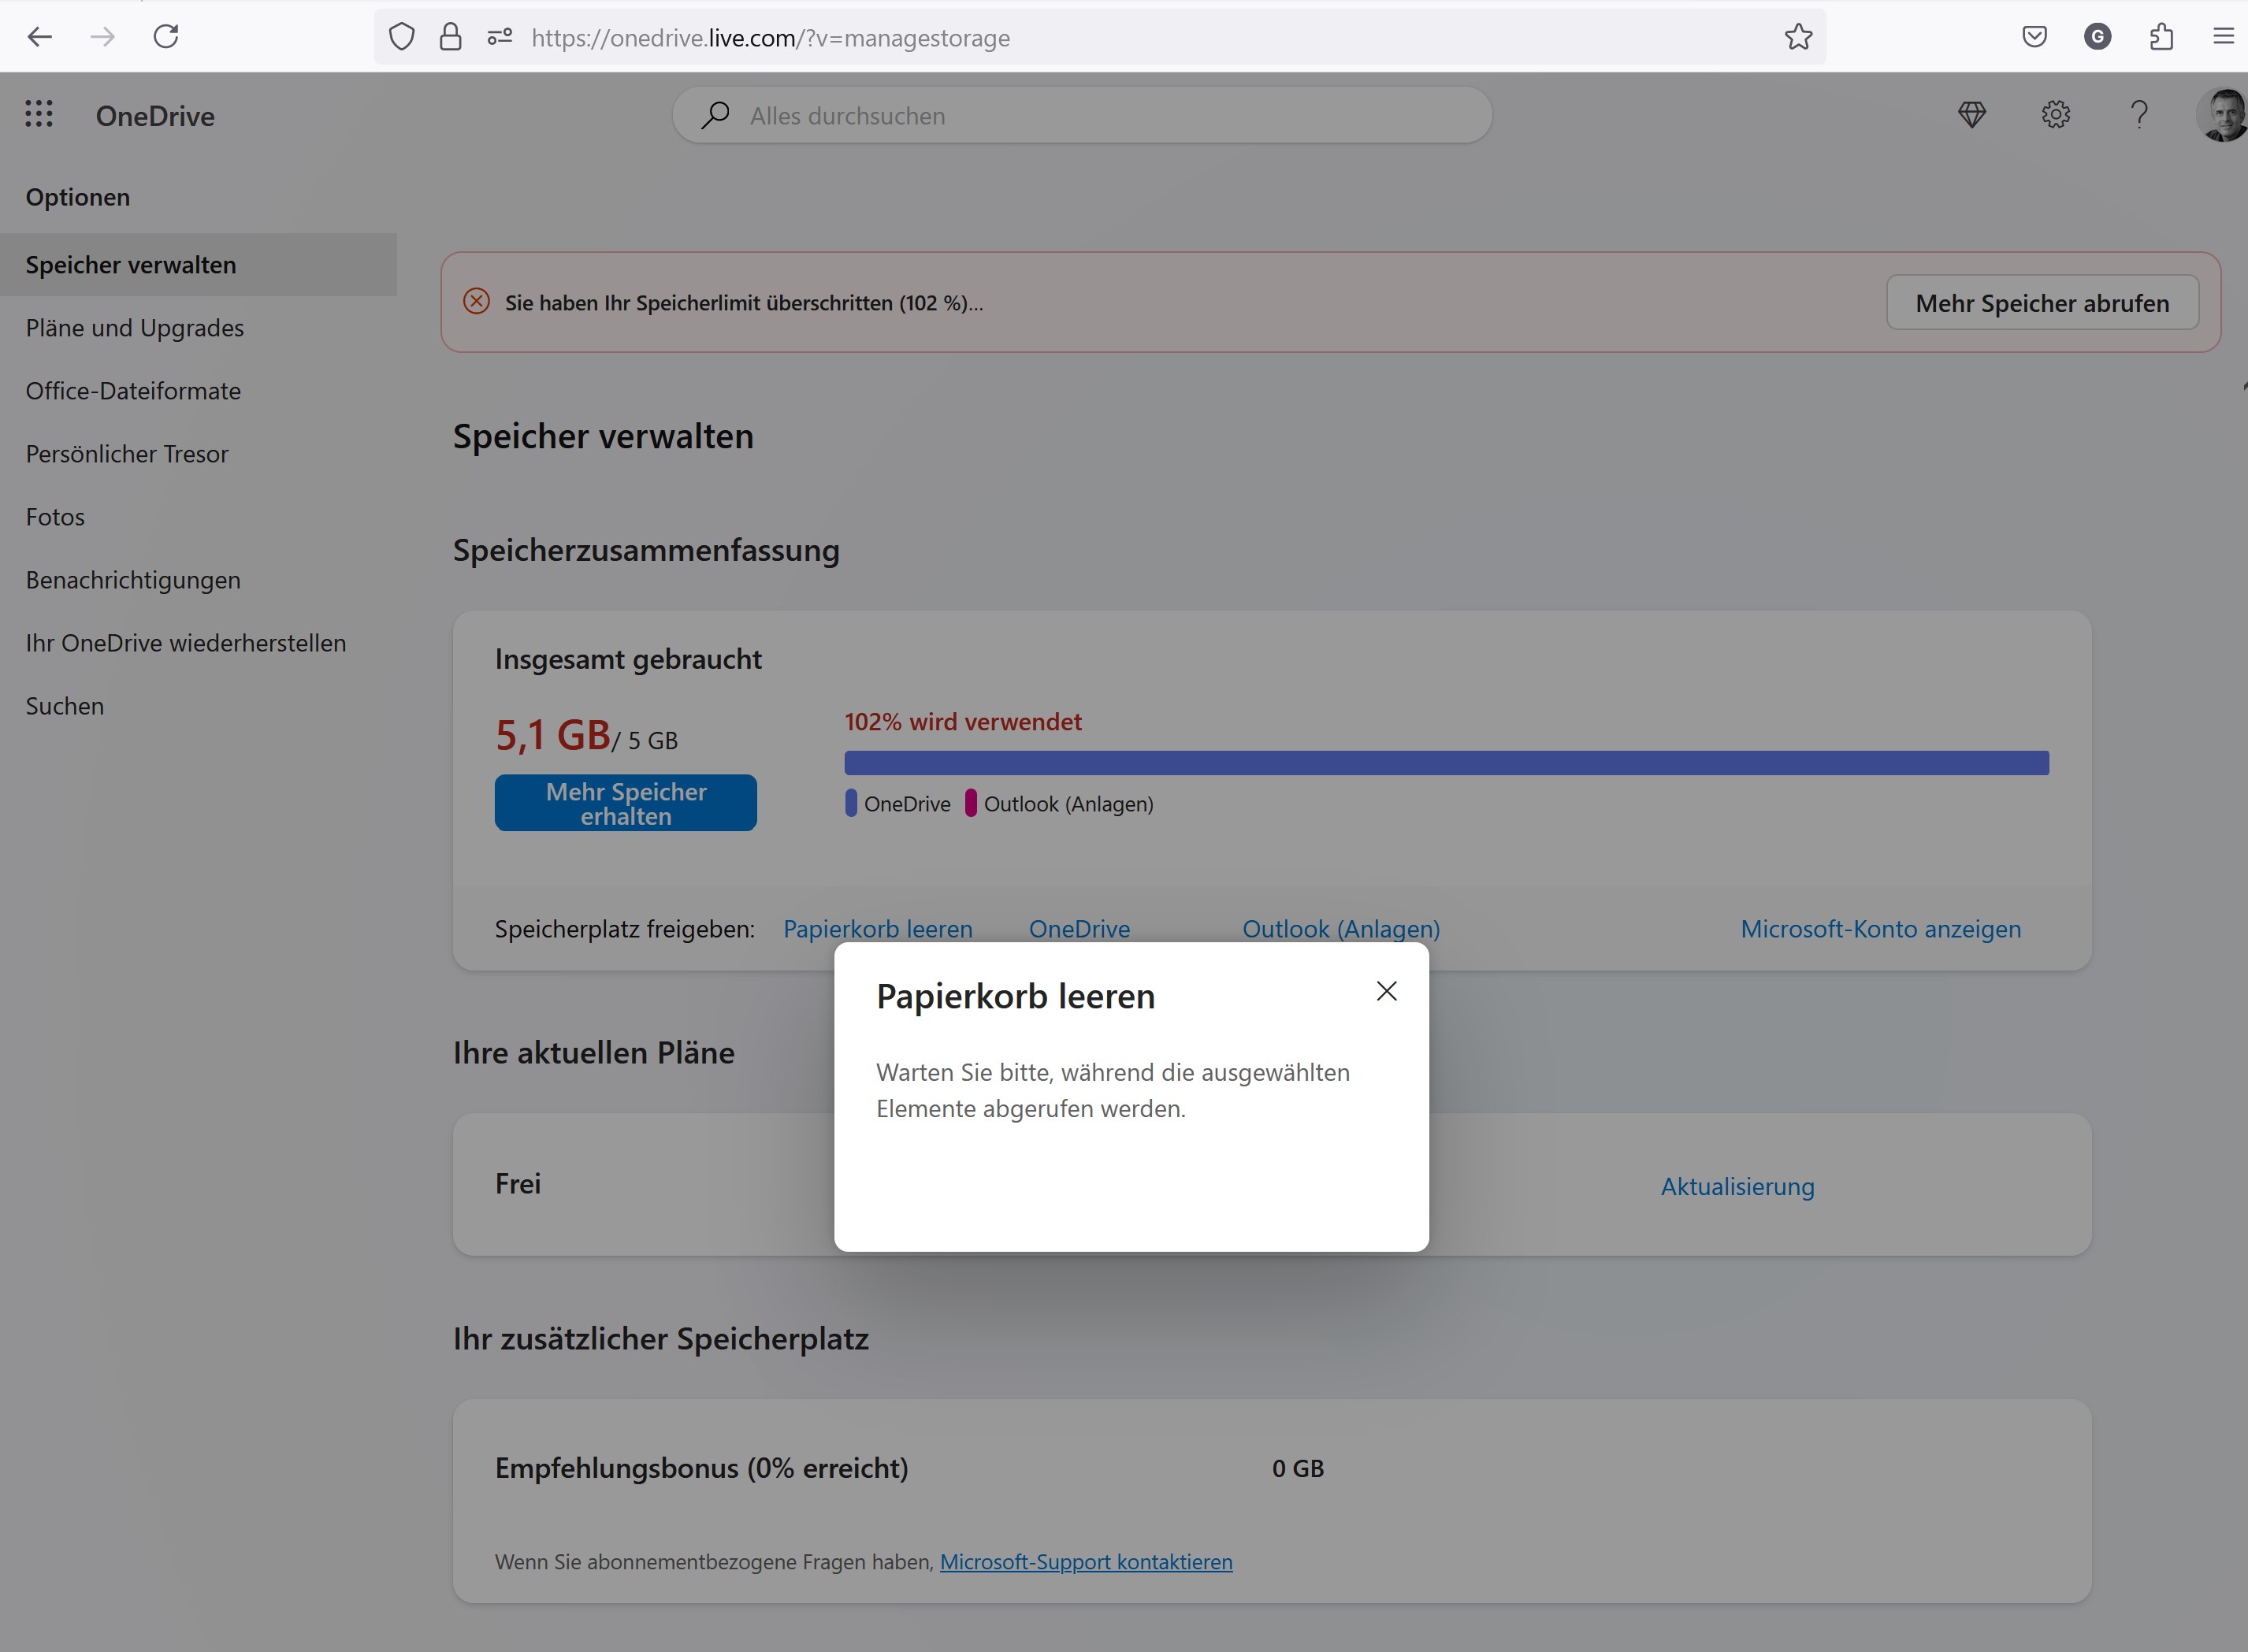
Task: Bookmark this page with the star icon
Action: 1798,37
